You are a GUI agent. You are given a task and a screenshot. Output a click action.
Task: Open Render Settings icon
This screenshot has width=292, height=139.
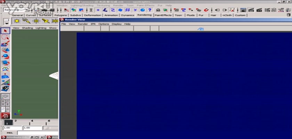[267, 10]
